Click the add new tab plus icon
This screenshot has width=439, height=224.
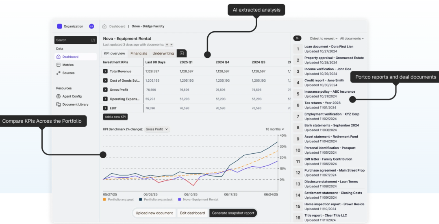(182, 53)
